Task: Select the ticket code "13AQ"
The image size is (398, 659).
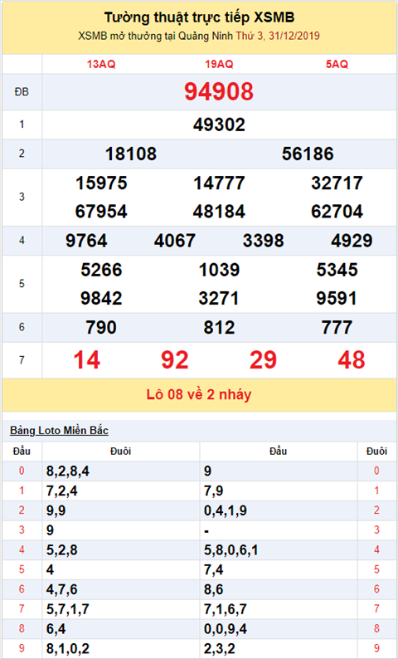Action: point(101,64)
